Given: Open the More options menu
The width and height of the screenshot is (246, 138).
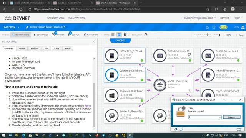Looking at the screenshot, I should pyautogui.click(x=240, y=35).
